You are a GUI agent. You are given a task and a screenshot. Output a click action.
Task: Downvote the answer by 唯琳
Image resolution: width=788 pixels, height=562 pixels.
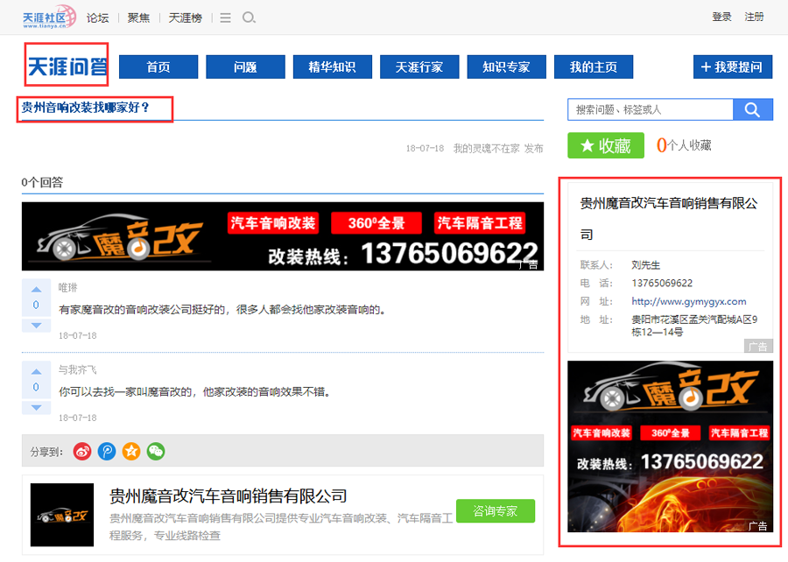[36, 326]
